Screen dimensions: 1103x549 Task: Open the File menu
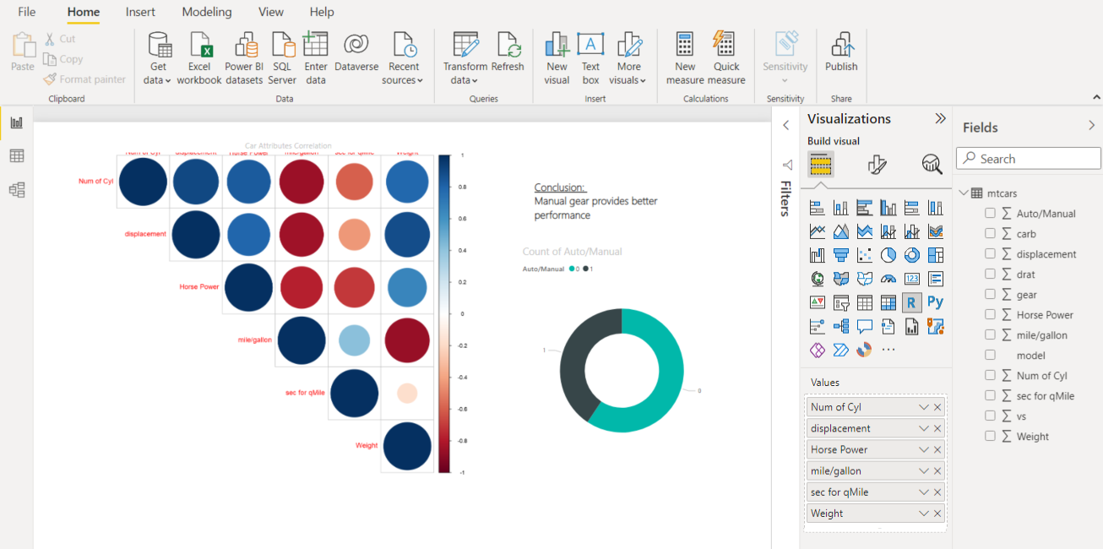click(27, 12)
